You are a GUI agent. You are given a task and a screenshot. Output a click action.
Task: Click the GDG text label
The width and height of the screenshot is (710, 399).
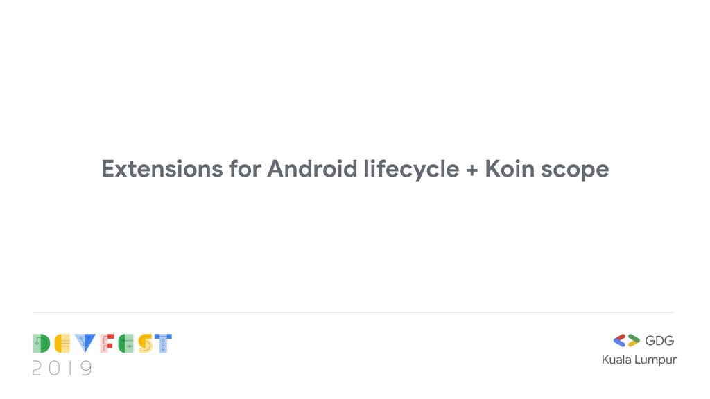point(659,341)
